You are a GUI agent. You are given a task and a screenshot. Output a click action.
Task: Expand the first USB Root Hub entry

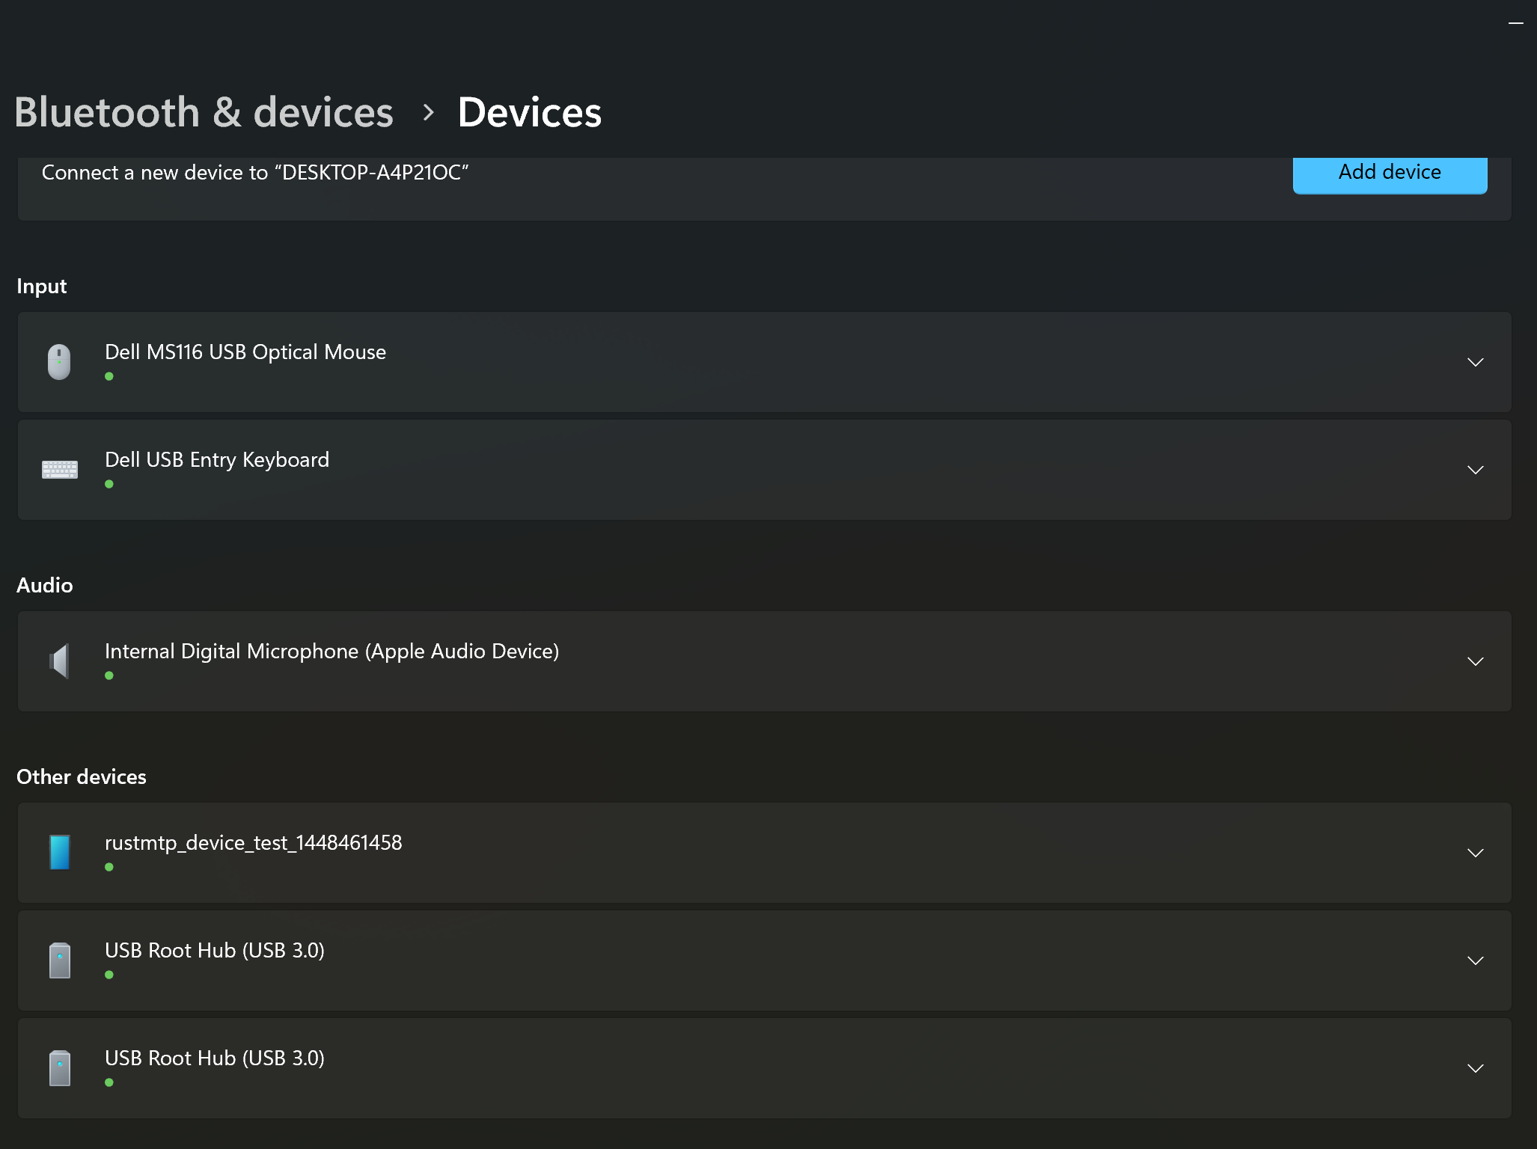click(1475, 960)
